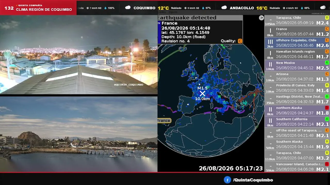
Task: Click the intensity II bars on northern Alaska row
Action: (x=270, y=109)
